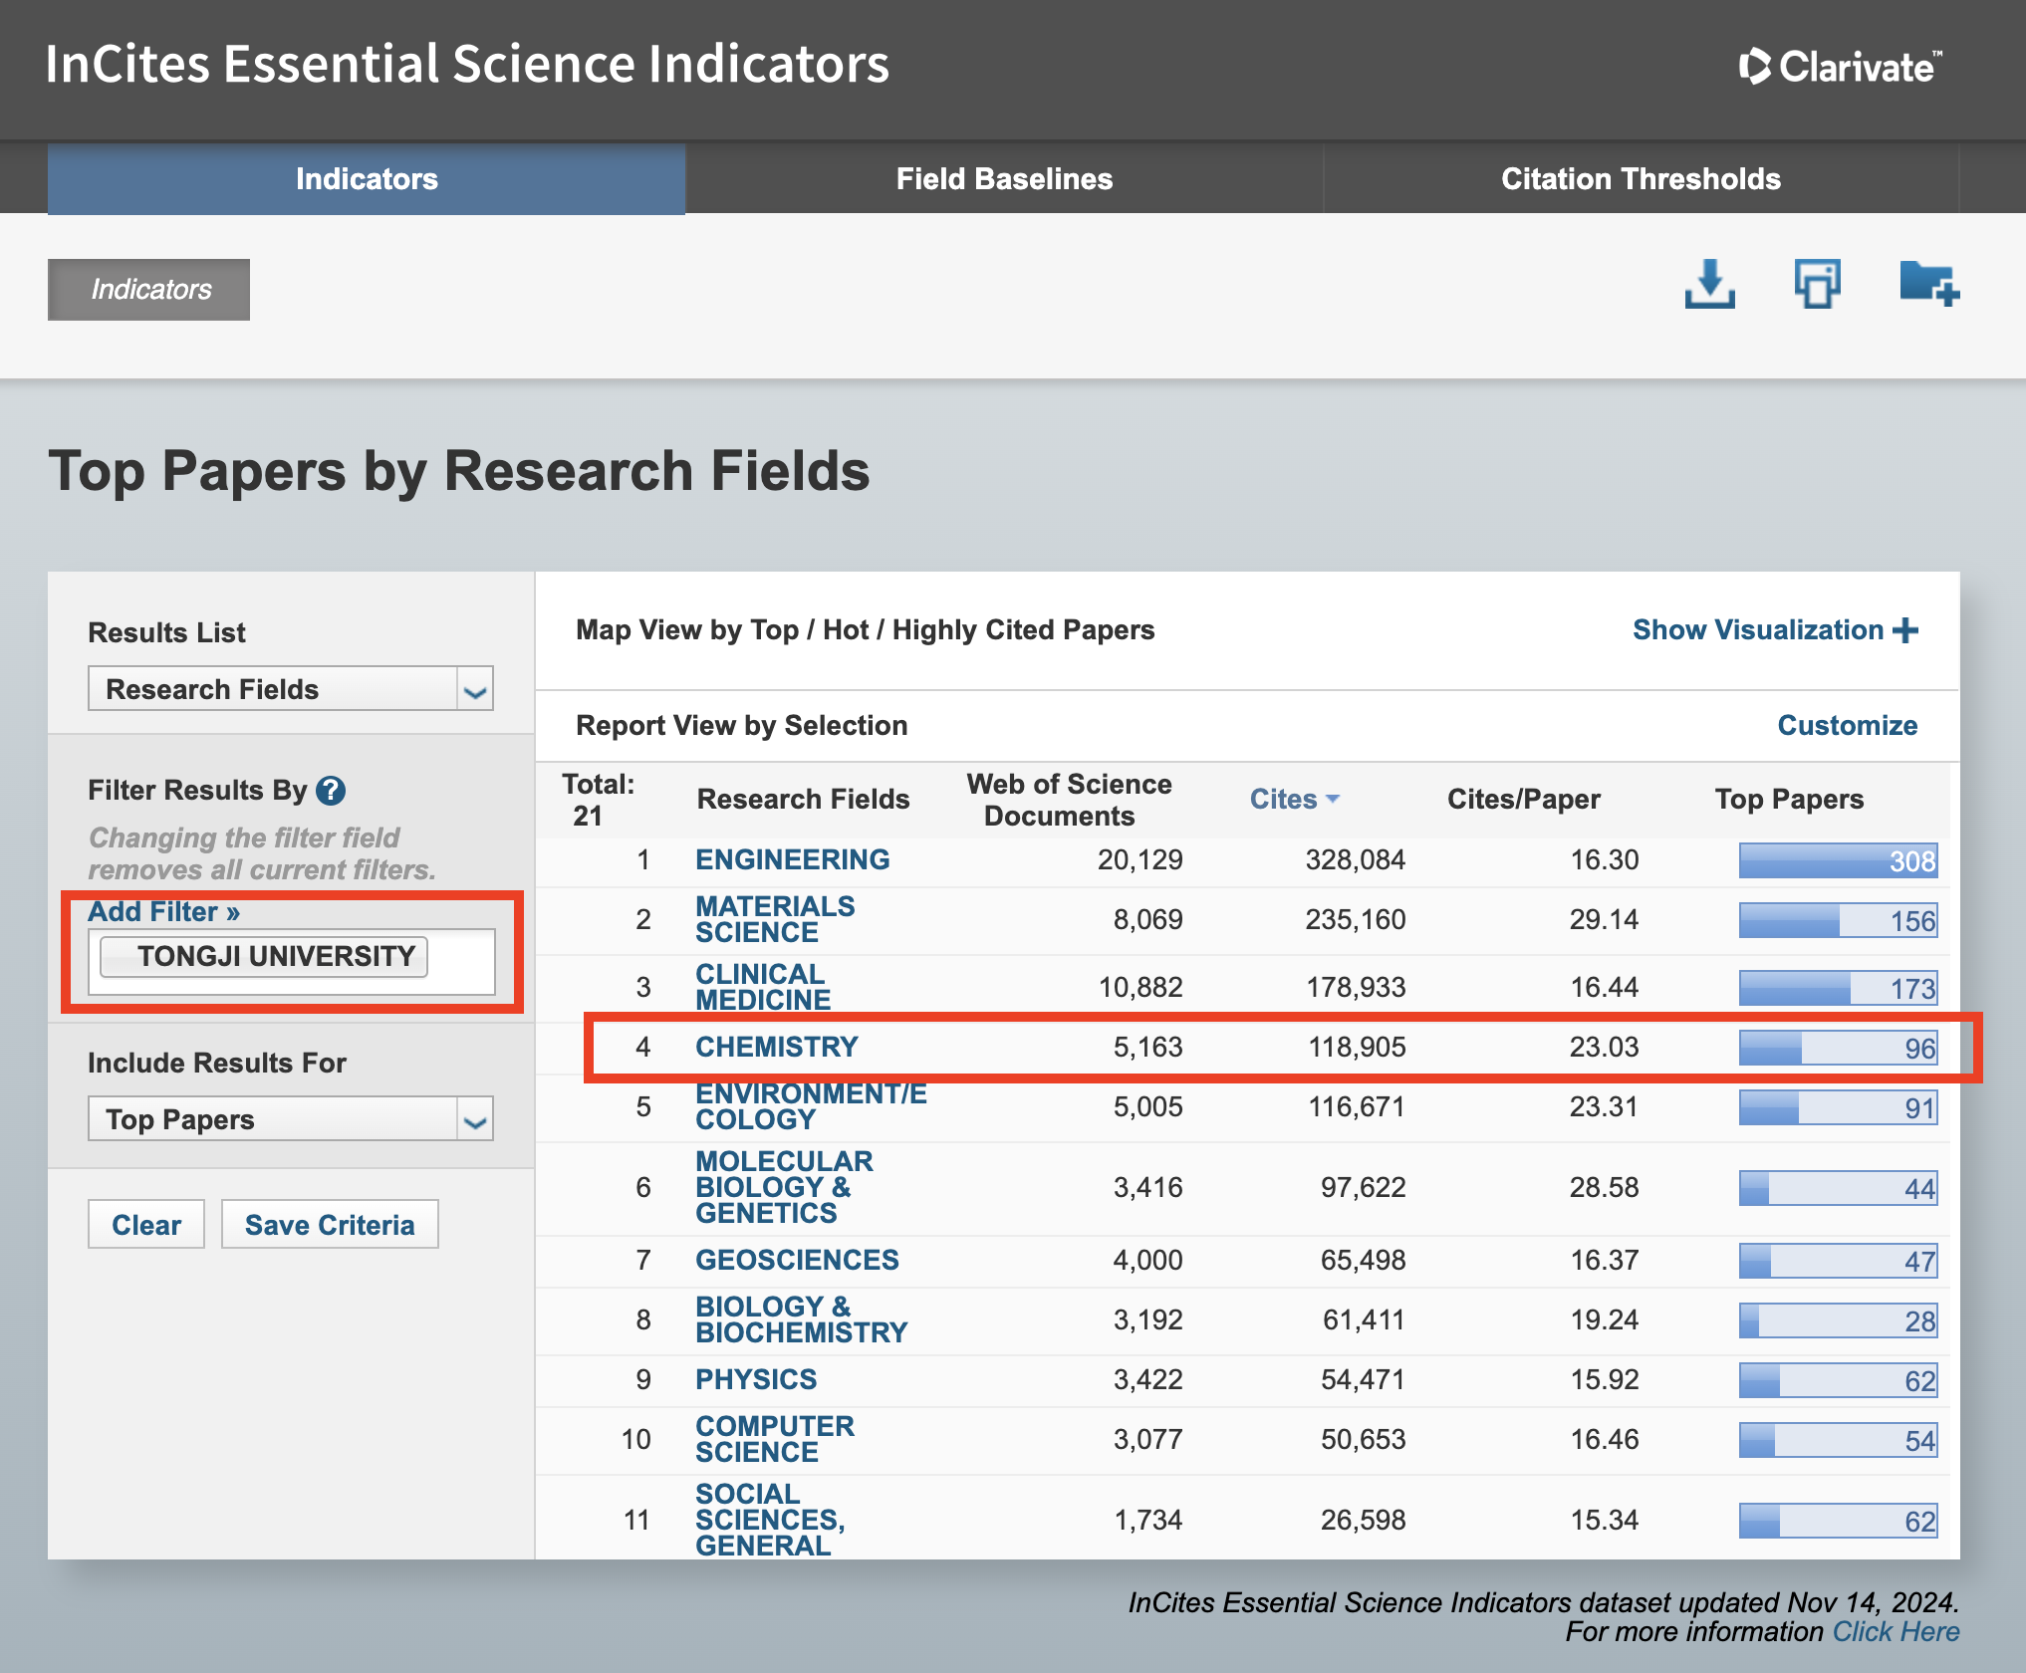Screen dimensions: 2026x1673
Task: Click the help question mark icon
Action: (331, 791)
